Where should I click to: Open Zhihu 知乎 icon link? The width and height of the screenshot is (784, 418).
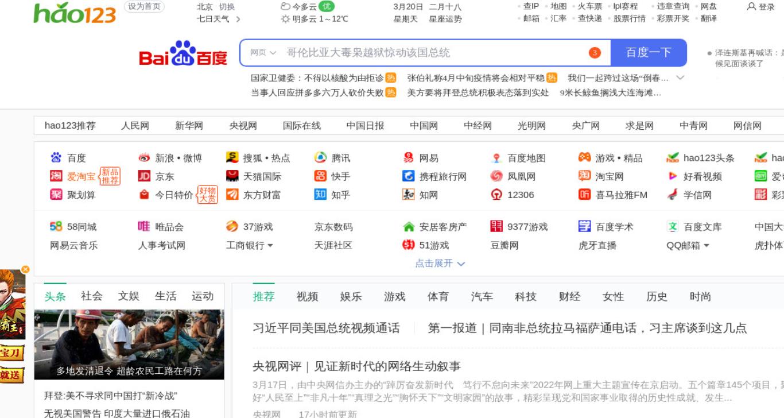pos(320,195)
